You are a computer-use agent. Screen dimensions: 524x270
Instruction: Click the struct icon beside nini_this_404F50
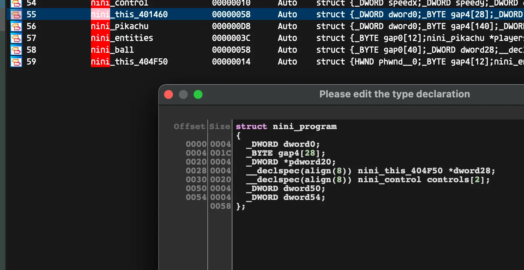tap(16, 62)
